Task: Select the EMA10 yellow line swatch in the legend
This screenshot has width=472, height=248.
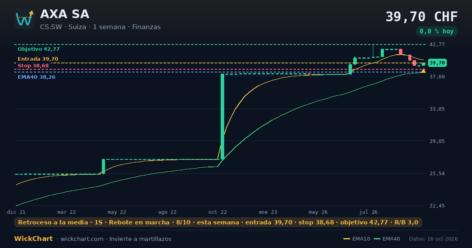Action: pyautogui.click(x=347, y=239)
